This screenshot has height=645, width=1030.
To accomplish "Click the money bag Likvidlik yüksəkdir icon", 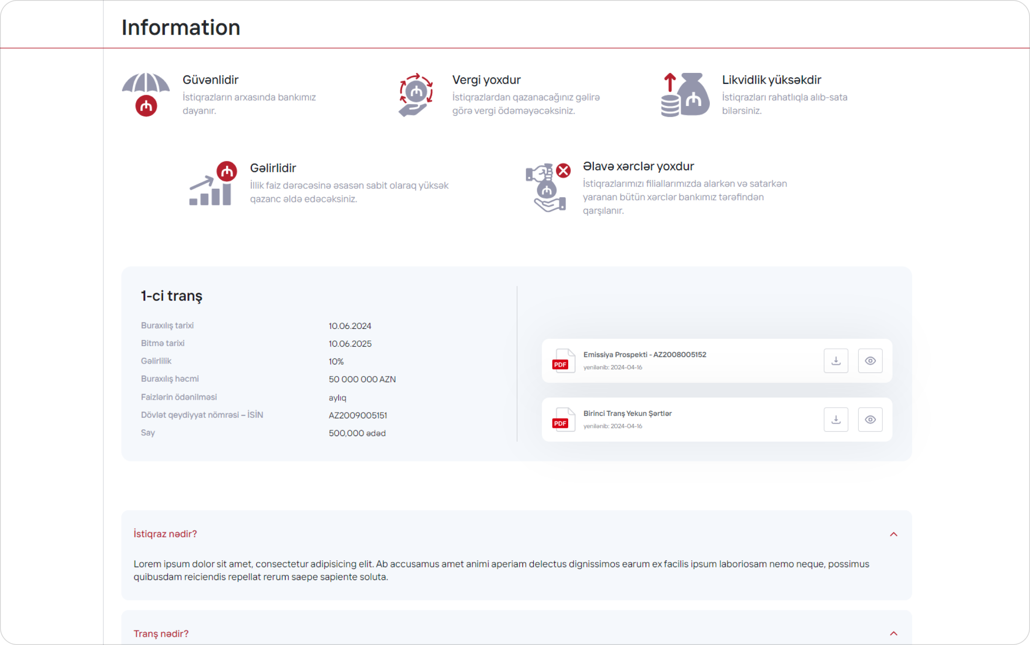I will [685, 95].
